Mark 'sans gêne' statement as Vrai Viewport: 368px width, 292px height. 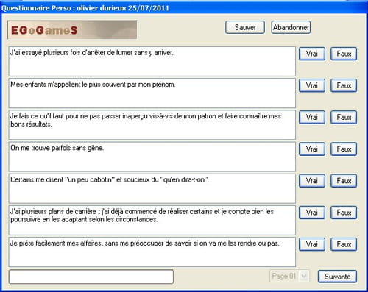click(x=312, y=149)
